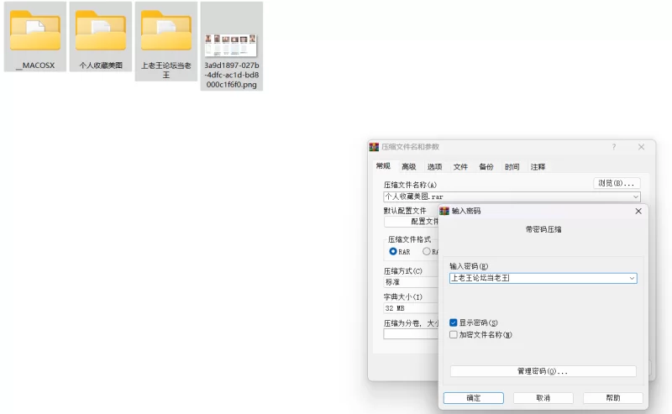This screenshot has width=672, height=414.
Task: Open the 选项 tab
Action: (x=434, y=167)
